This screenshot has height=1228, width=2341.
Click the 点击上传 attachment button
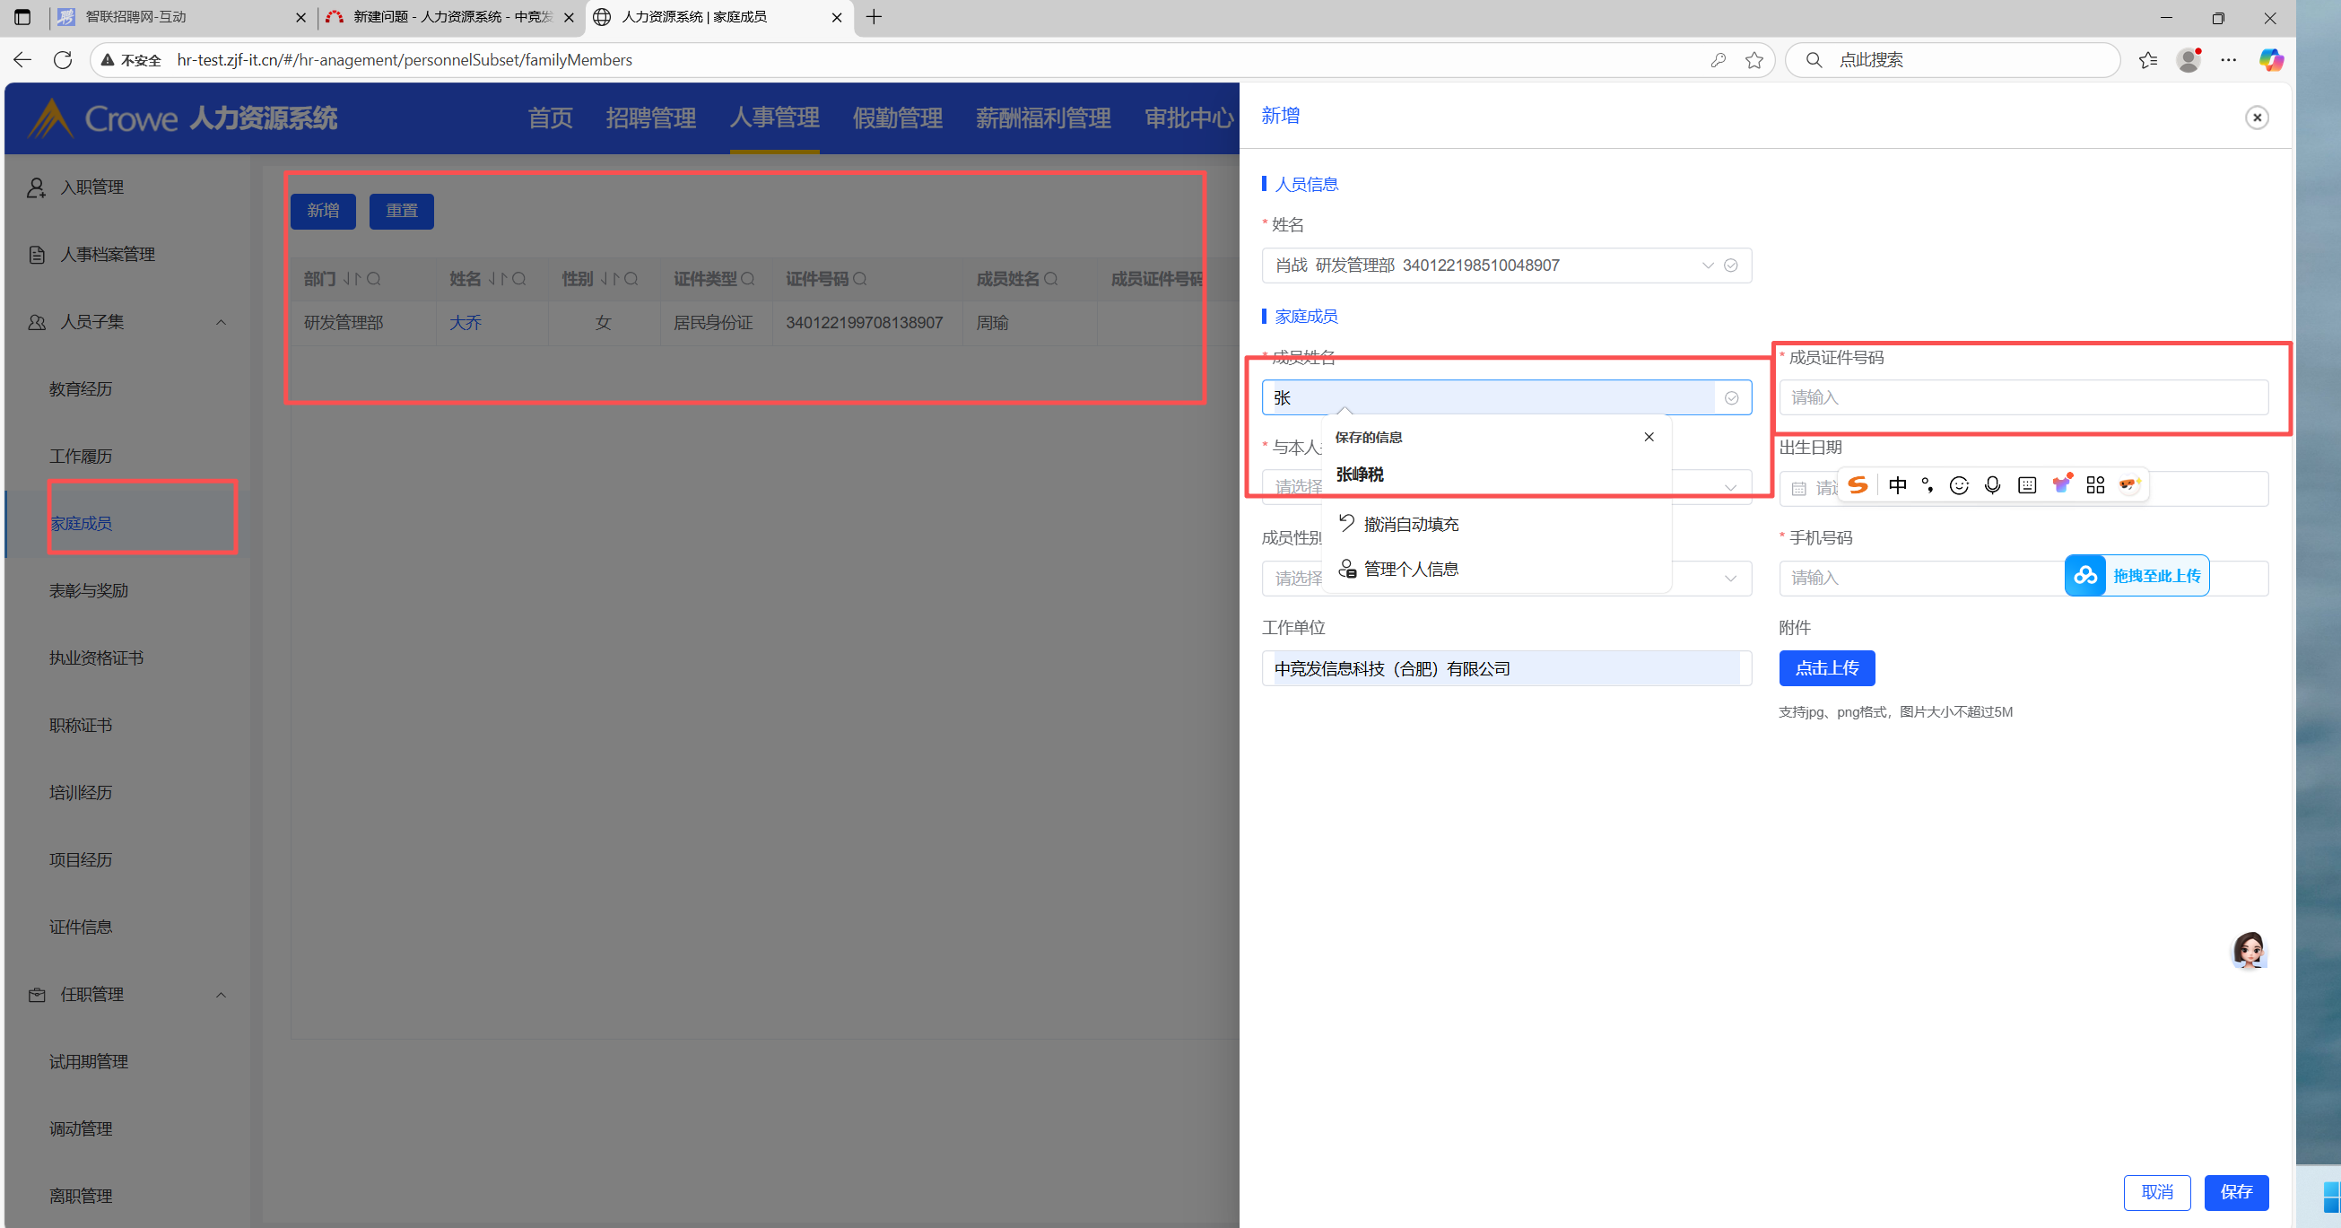point(1827,668)
